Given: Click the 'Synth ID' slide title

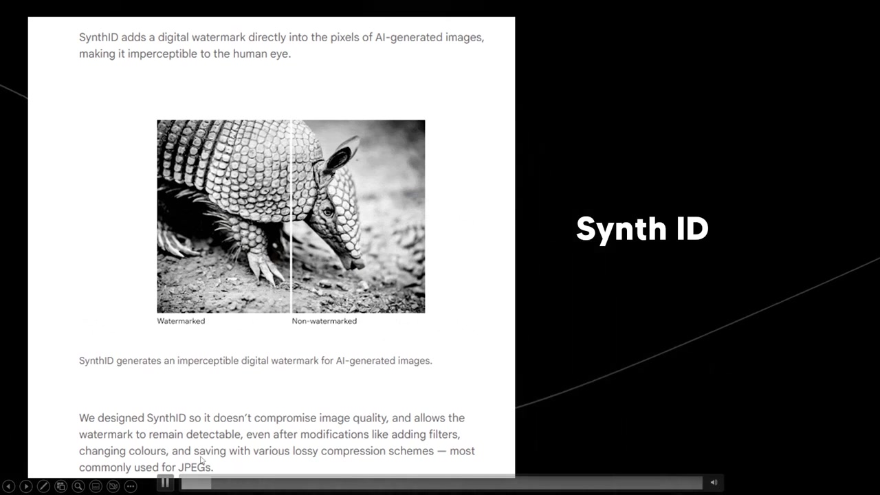Looking at the screenshot, I should (642, 229).
